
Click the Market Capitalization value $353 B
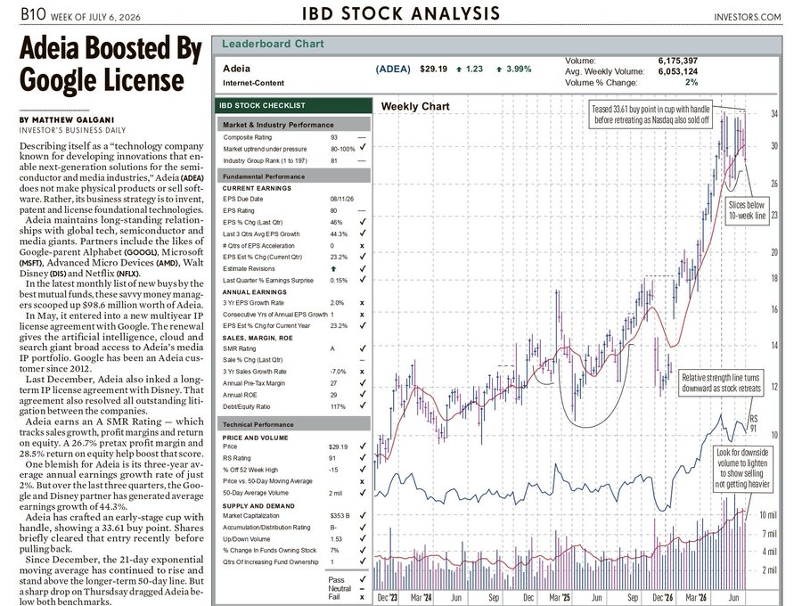pyautogui.click(x=340, y=515)
